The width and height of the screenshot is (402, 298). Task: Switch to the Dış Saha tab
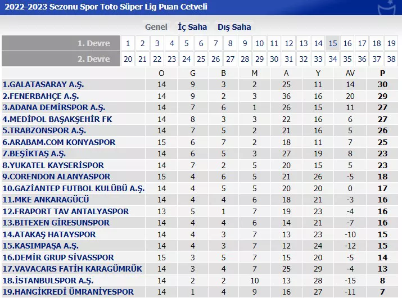point(234,27)
